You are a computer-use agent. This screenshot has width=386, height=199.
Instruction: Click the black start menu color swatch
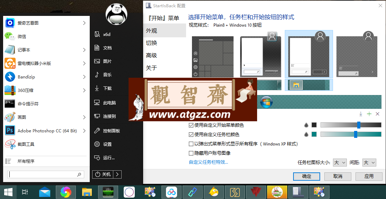pos(314,125)
